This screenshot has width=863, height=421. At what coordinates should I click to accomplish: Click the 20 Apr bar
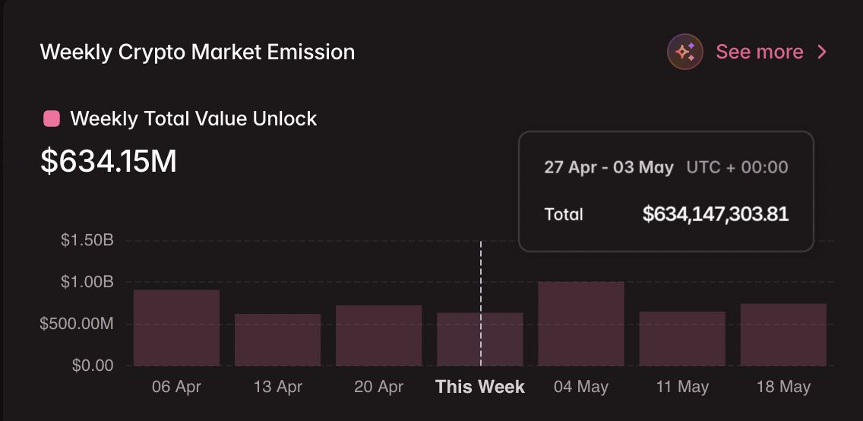[x=378, y=335]
